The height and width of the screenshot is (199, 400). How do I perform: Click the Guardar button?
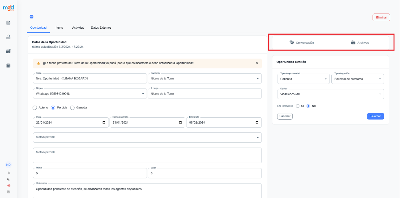click(x=375, y=116)
